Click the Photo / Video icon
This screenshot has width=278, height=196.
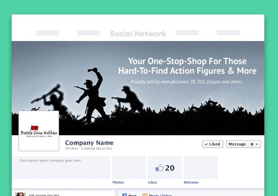145,195
